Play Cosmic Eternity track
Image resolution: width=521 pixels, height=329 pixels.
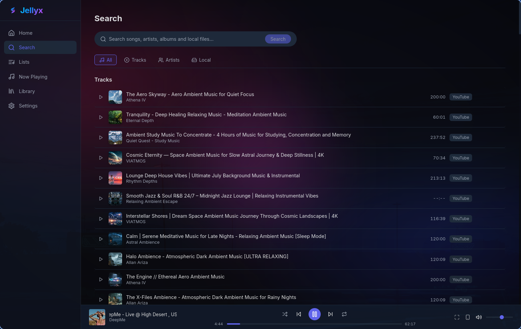click(x=101, y=158)
